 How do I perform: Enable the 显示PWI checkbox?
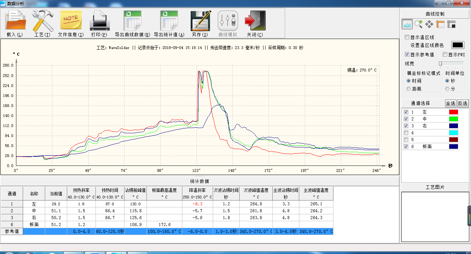[x=445, y=55]
